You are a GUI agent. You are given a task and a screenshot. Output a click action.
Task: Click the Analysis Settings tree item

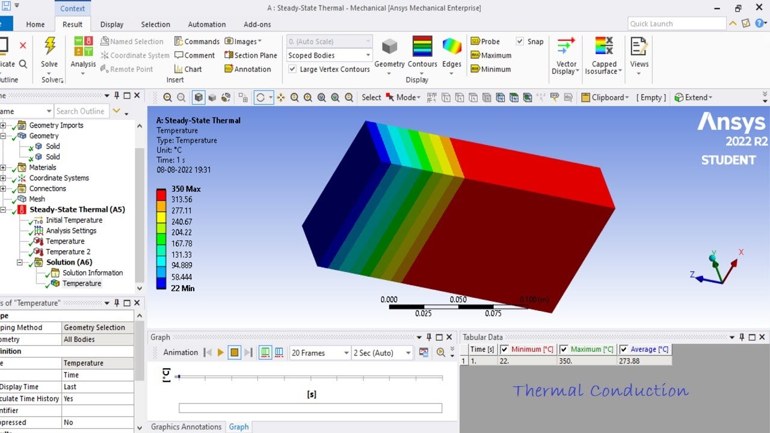(71, 230)
